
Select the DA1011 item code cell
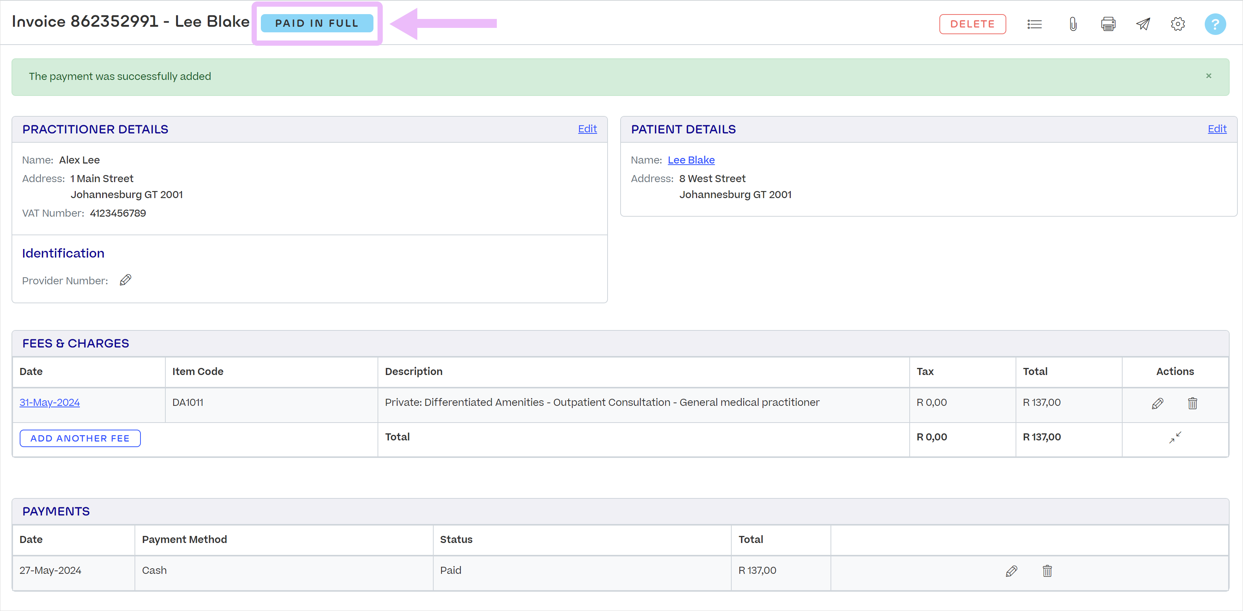[x=271, y=405]
